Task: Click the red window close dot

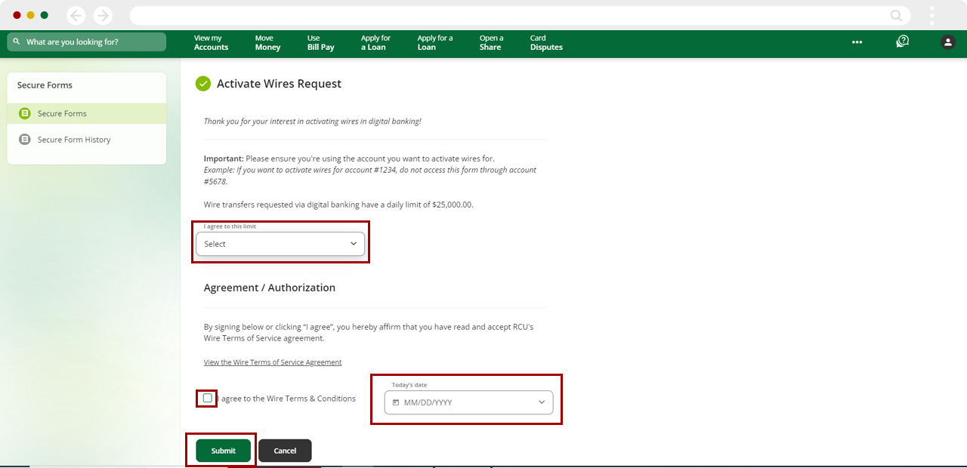Action: pyautogui.click(x=17, y=15)
